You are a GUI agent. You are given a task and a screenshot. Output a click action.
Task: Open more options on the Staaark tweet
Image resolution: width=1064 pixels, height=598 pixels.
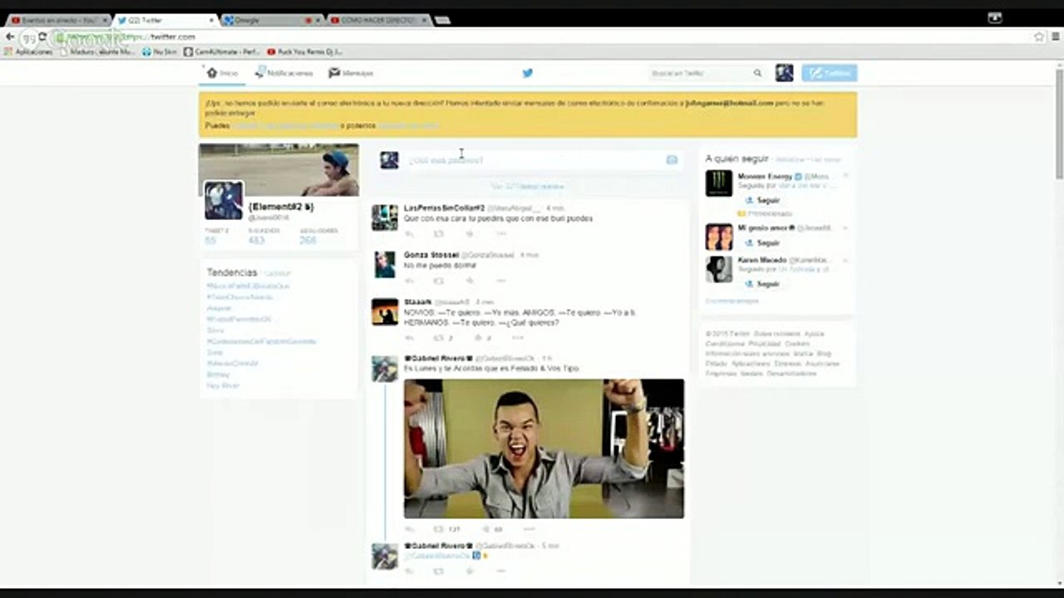(x=517, y=338)
